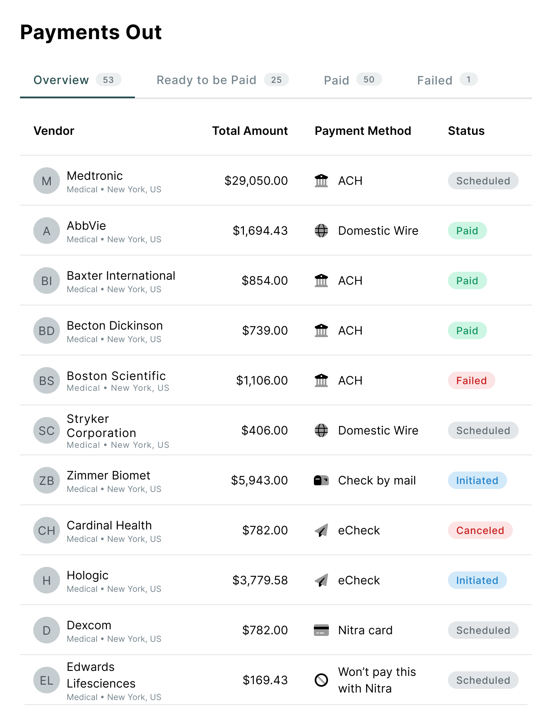The width and height of the screenshot is (552, 725).
Task: Click the Initiated badge for Zimmer Biomet
Action: click(477, 480)
